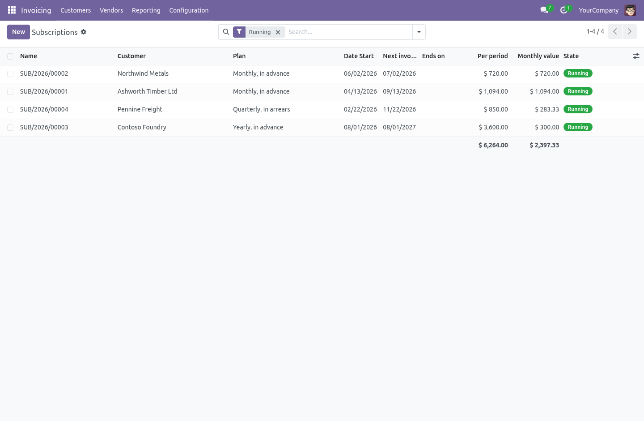Focus the Search input field
Image resolution: width=644 pixels, height=421 pixels.
[349, 32]
